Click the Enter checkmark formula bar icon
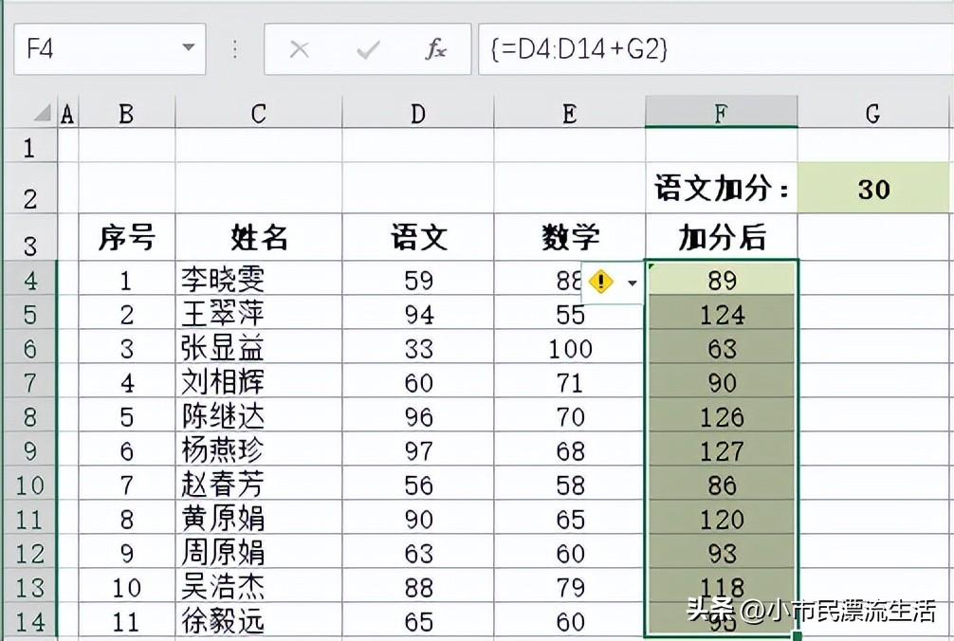 [368, 49]
